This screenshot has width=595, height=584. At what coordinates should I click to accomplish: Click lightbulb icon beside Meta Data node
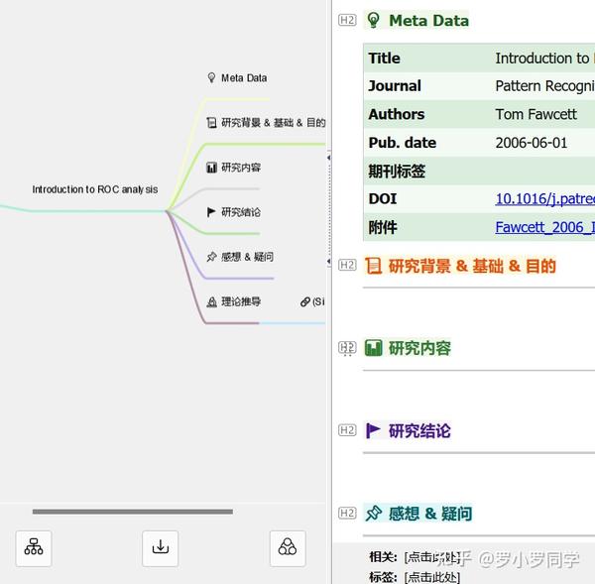tap(212, 77)
